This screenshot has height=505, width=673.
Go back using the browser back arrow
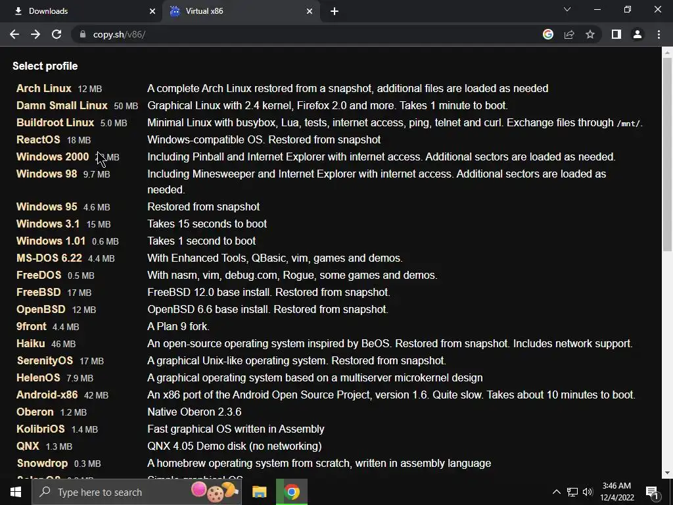click(x=14, y=34)
